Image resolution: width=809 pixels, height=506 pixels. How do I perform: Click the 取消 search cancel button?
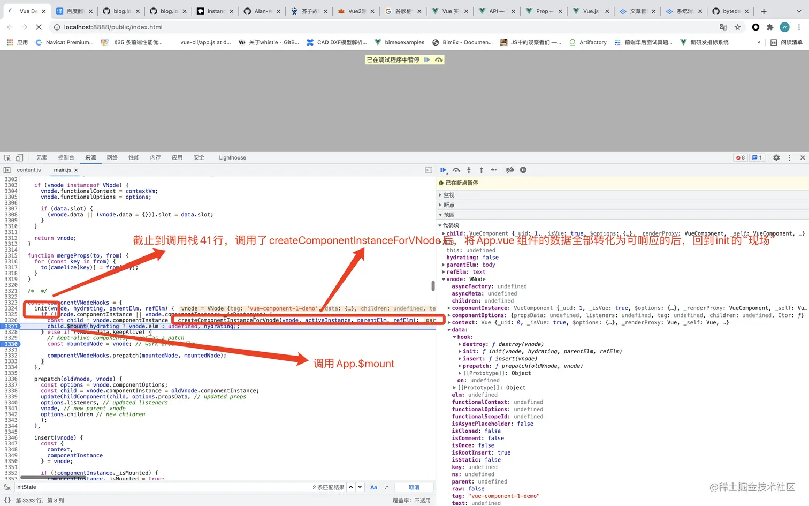(414, 487)
